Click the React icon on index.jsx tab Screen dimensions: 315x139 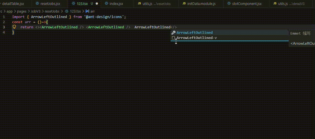tap(106, 4)
